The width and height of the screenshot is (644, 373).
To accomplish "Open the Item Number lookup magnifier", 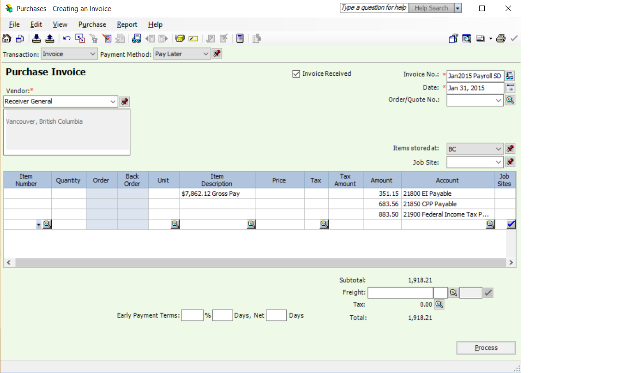I will point(47,224).
